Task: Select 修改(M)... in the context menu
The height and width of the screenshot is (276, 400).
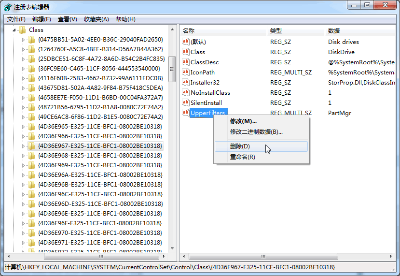Action: (x=243, y=121)
